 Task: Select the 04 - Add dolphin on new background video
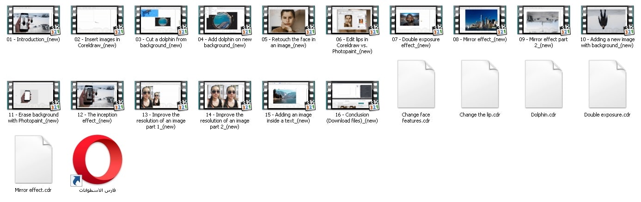[225, 20]
